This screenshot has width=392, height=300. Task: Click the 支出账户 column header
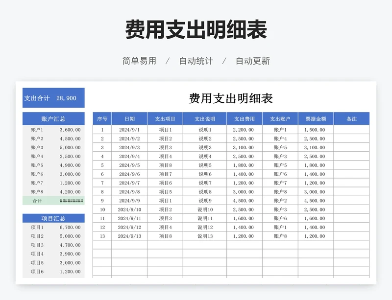click(x=280, y=118)
